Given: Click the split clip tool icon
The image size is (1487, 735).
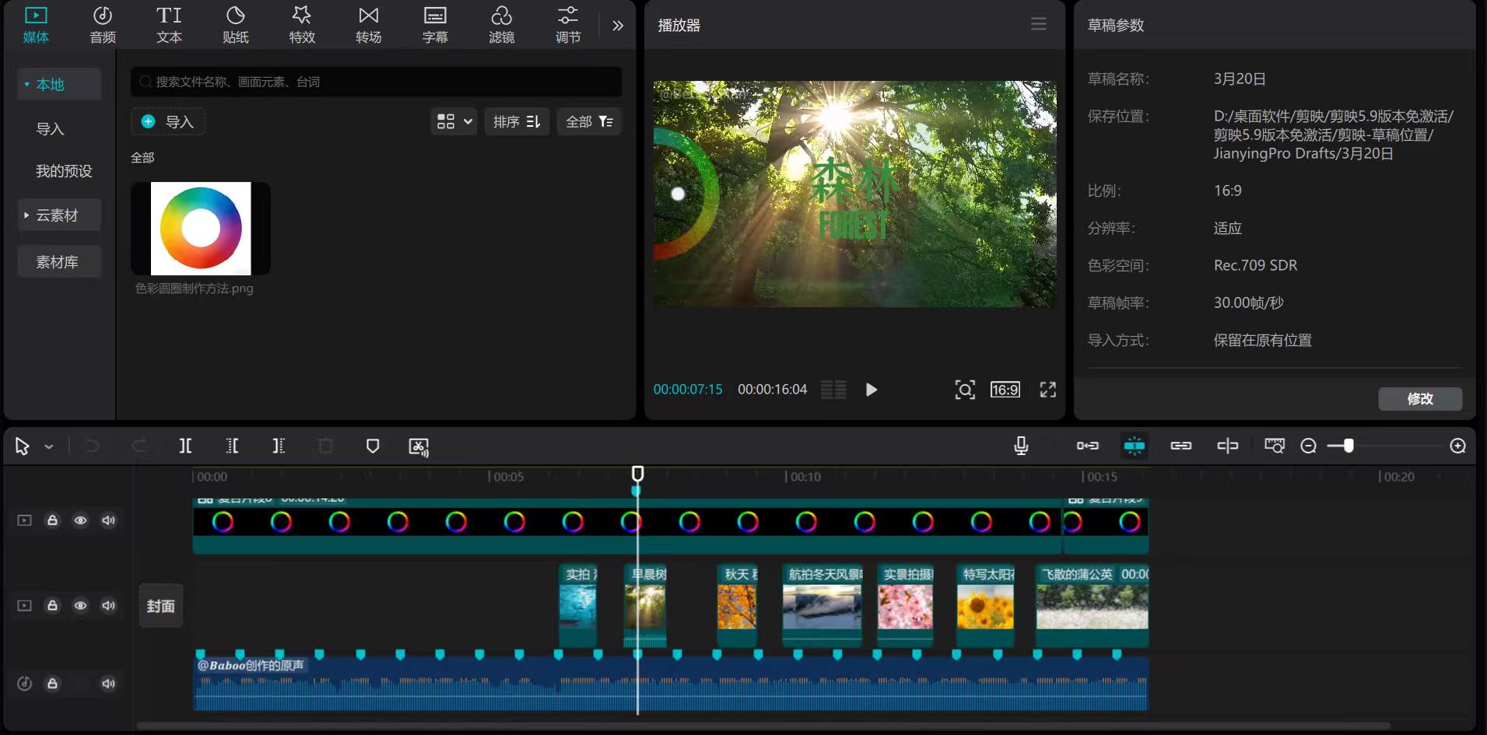Looking at the screenshot, I should (x=185, y=446).
